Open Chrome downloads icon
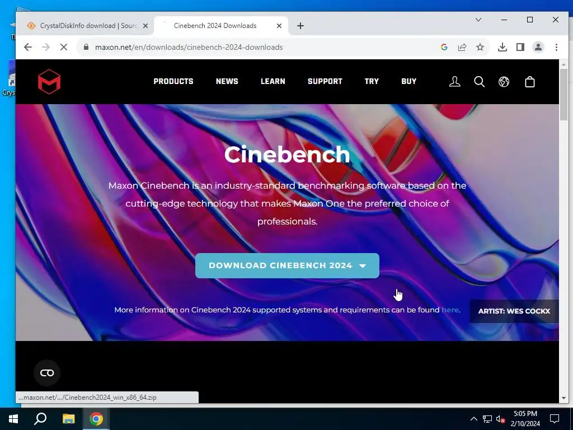 coord(502,47)
